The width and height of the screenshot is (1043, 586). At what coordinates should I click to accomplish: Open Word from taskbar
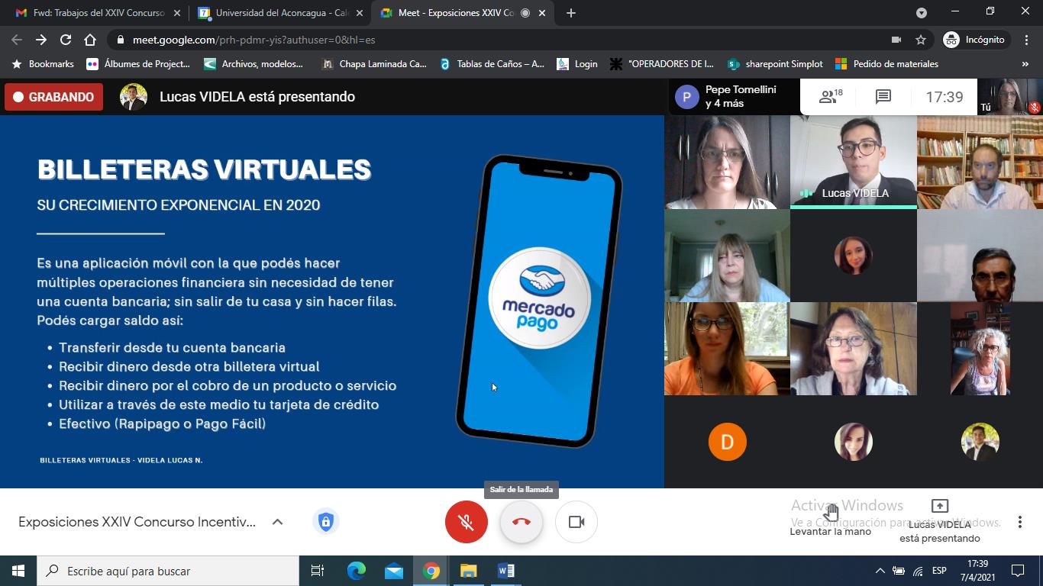tap(505, 571)
